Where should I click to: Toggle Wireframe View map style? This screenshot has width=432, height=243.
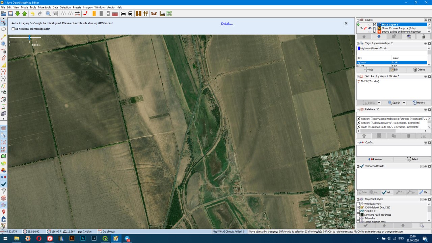click(x=358, y=204)
